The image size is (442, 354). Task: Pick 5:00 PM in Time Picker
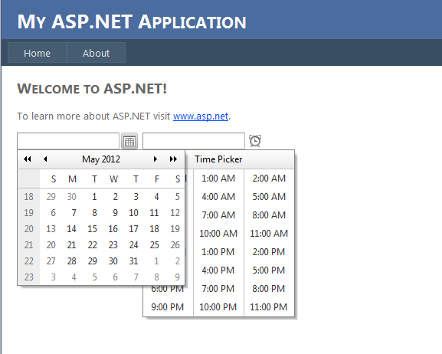[x=269, y=270]
